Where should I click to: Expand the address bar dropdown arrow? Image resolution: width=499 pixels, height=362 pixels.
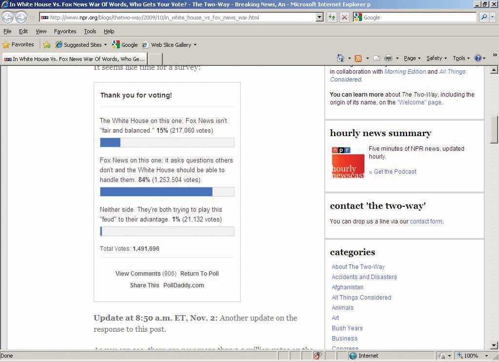pyautogui.click(x=320, y=17)
